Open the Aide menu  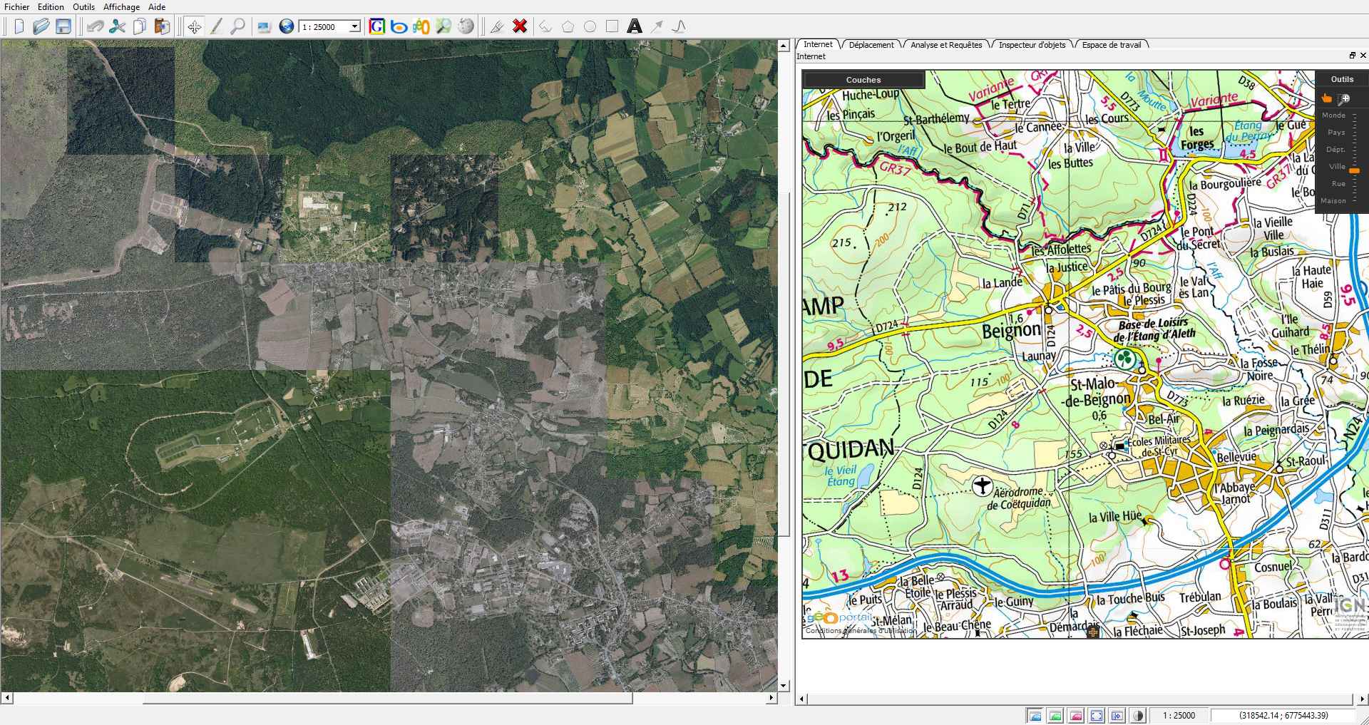157,7
